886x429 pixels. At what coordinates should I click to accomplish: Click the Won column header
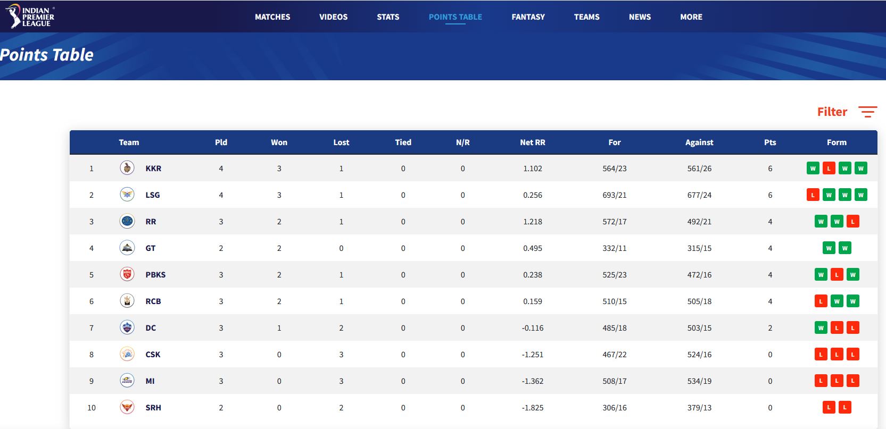[279, 142]
